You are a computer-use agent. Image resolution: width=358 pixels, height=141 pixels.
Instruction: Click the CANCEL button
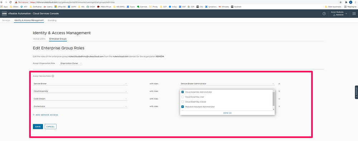point(50,126)
